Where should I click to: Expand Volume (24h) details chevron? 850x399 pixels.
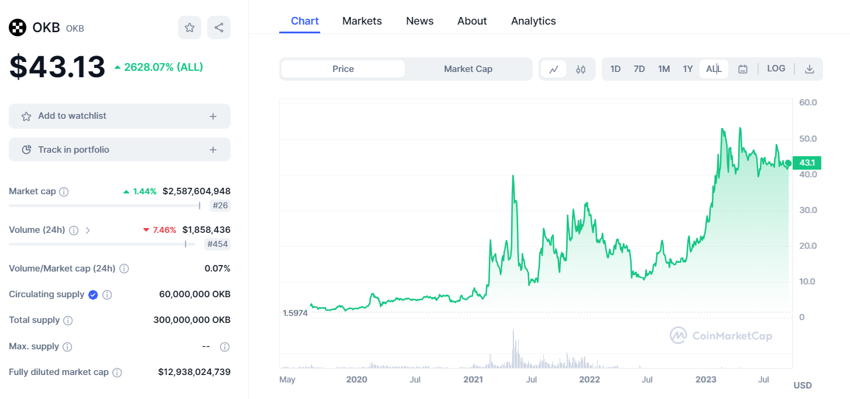pos(88,231)
